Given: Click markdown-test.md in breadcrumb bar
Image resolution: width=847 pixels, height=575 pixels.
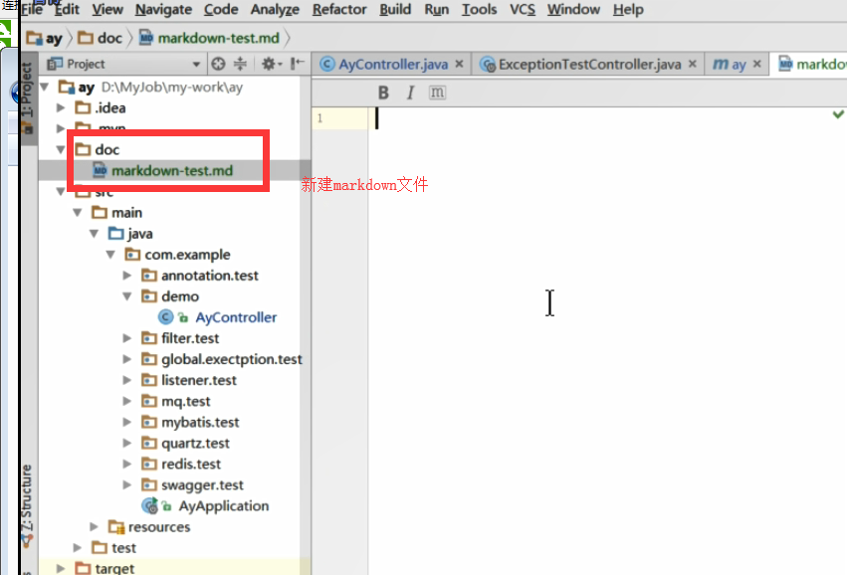Looking at the screenshot, I should click(x=210, y=39).
